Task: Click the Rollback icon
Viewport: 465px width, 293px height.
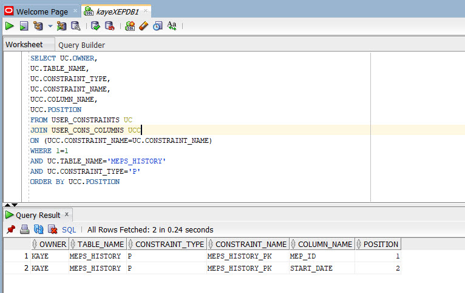Action: click(x=110, y=26)
